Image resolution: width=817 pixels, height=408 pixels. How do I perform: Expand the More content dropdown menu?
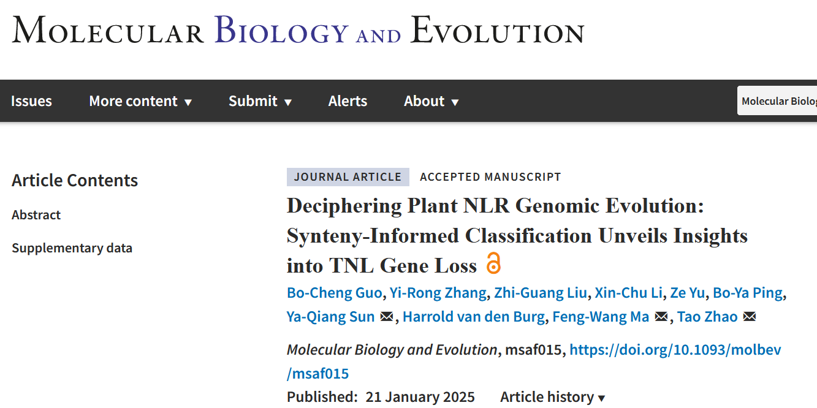click(x=140, y=101)
